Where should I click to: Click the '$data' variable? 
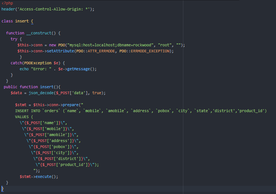tap(16, 93)
